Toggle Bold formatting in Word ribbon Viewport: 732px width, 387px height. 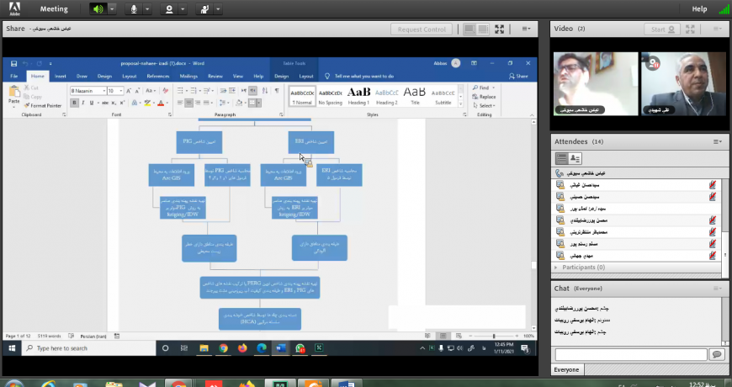click(74, 103)
